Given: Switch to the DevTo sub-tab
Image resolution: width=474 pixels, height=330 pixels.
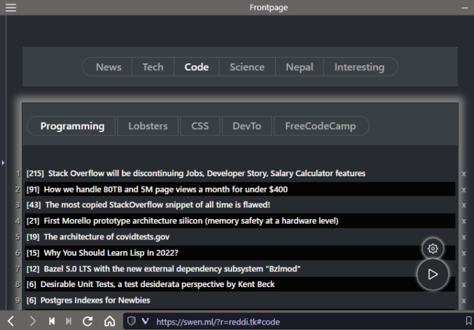Looking at the screenshot, I should [247, 126].
